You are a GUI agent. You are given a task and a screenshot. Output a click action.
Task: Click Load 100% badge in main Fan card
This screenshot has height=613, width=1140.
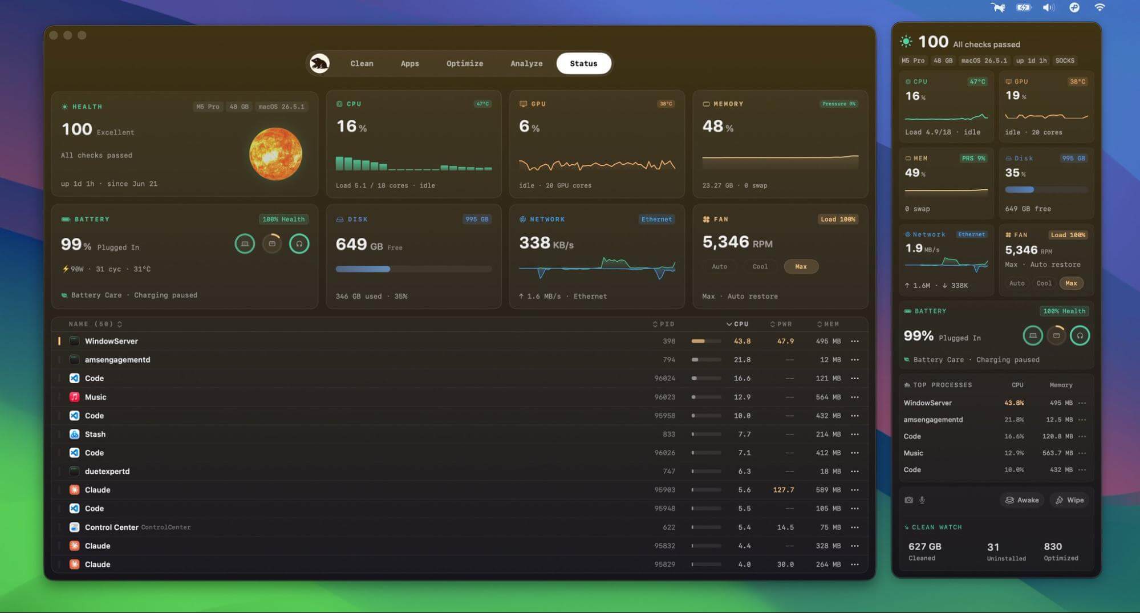point(838,219)
